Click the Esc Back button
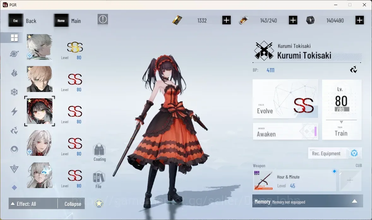Viewport: 372px width, 220px height. click(x=22, y=21)
